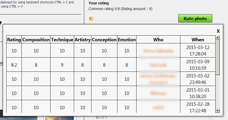The height and width of the screenshot is (120, 228).
Task: Click the 8.2 overall rating cell
Action: 14,65
